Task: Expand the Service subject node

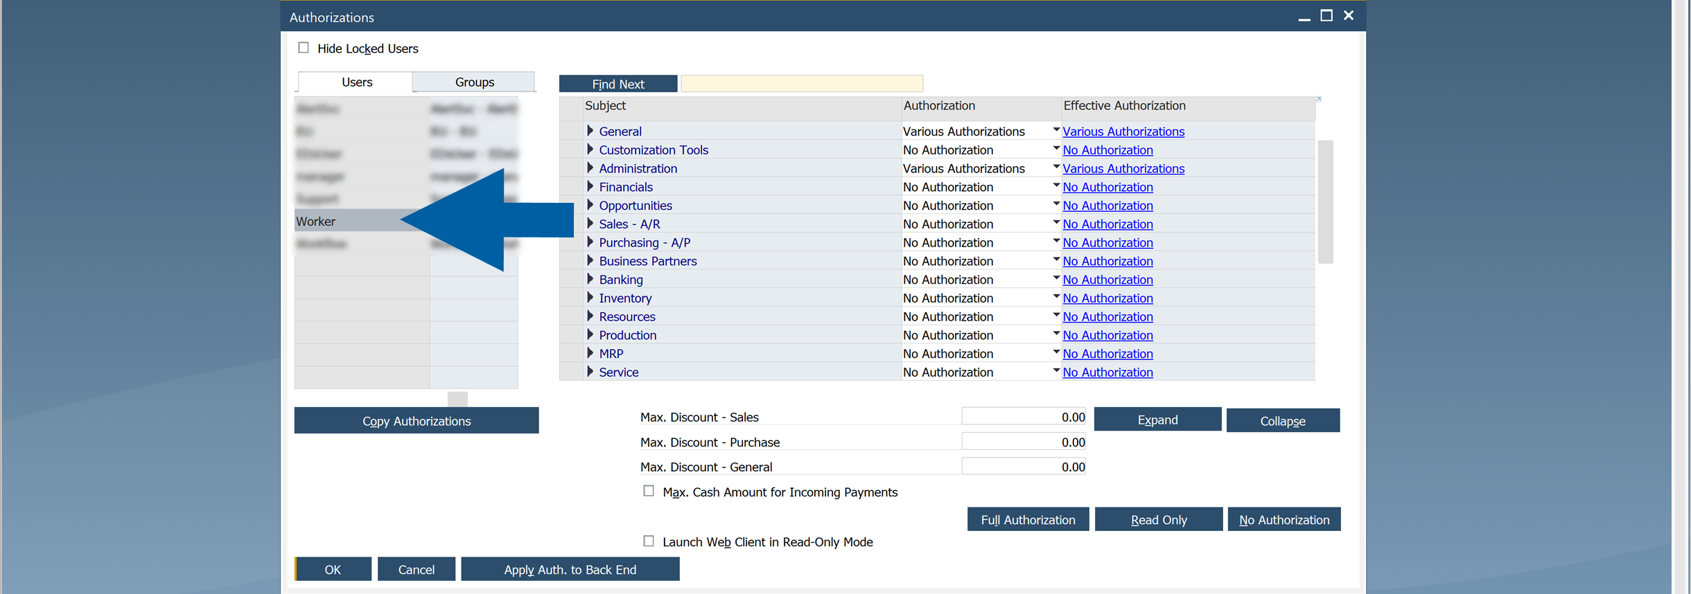Action: (590, 372)
